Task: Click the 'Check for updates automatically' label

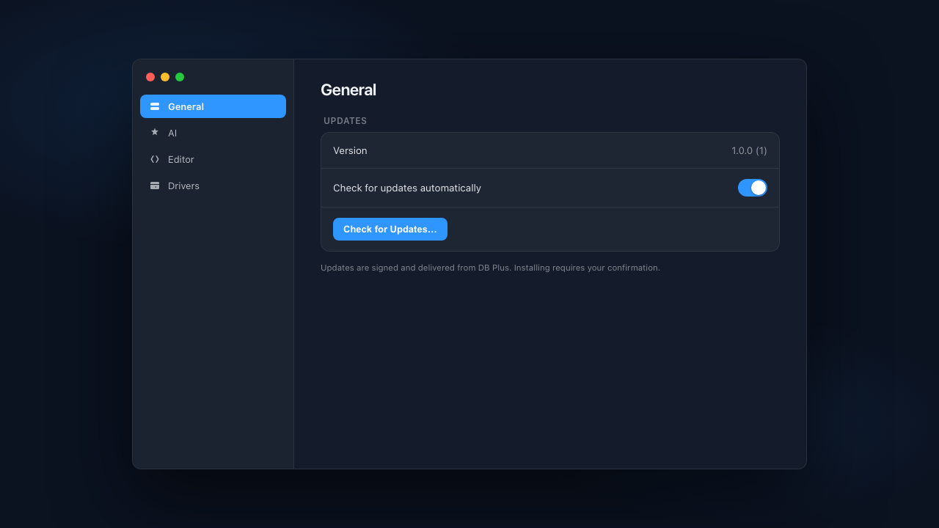Action: coord(407,188)
